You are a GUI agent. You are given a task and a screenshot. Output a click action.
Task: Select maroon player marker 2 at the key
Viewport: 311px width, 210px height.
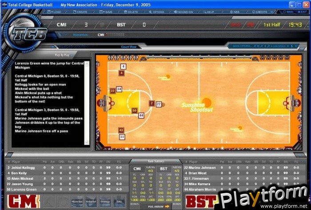pos(152,103)
